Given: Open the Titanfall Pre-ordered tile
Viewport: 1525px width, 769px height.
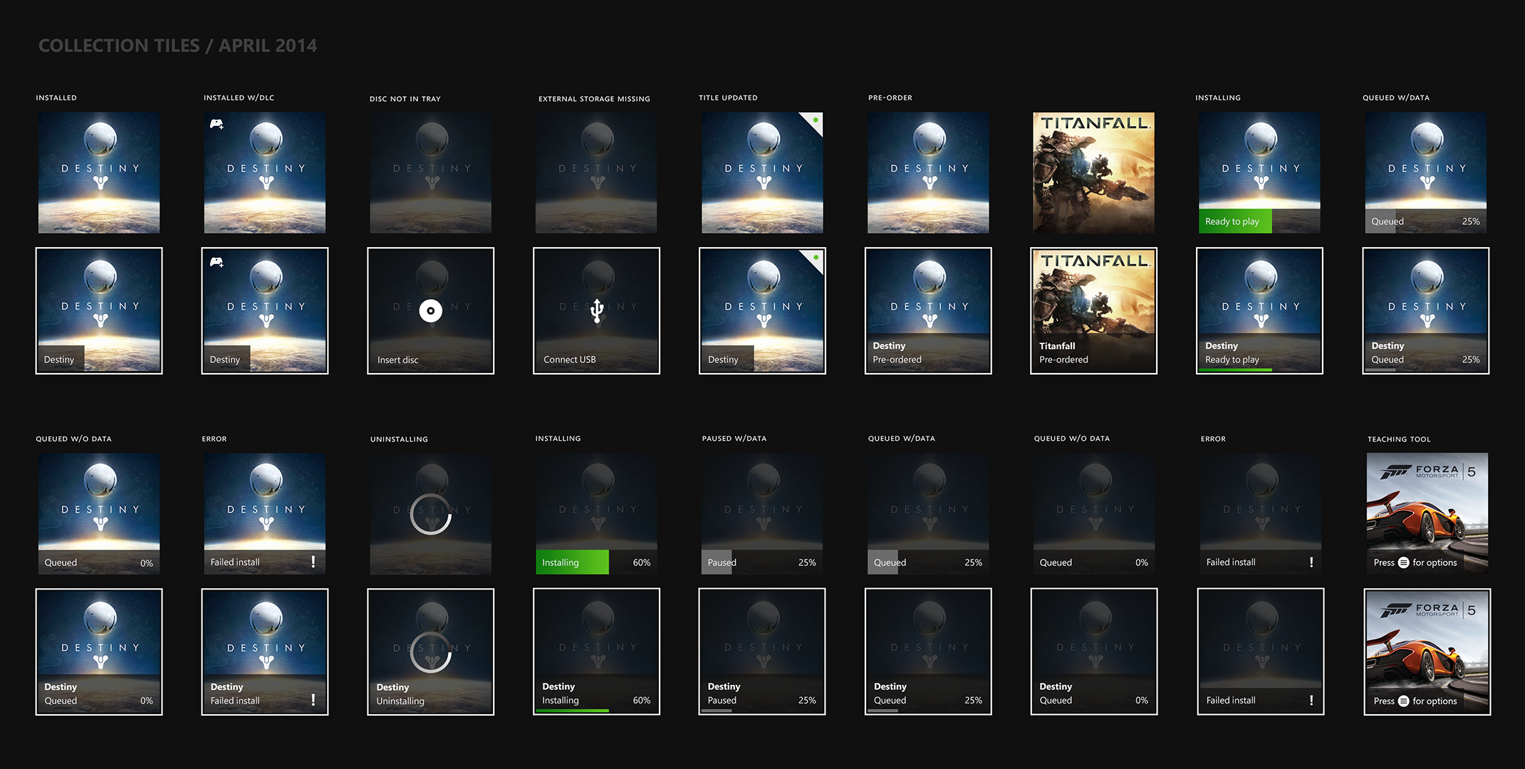Looking at the screenshot, I should (1093, 310).
